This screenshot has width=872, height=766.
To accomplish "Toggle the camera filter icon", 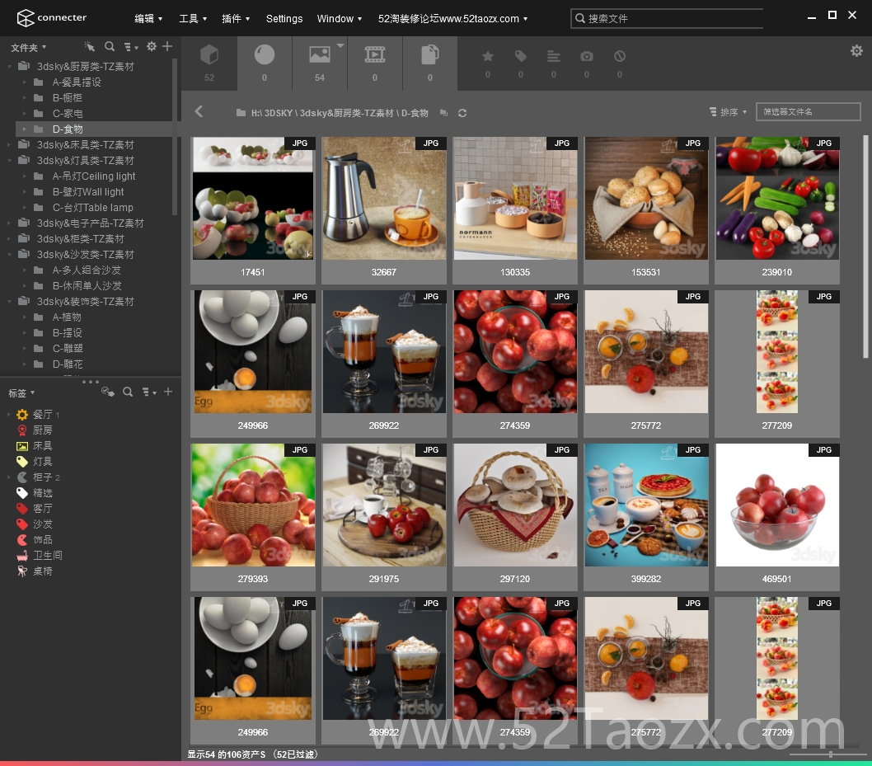I will (x=586, y=56).
